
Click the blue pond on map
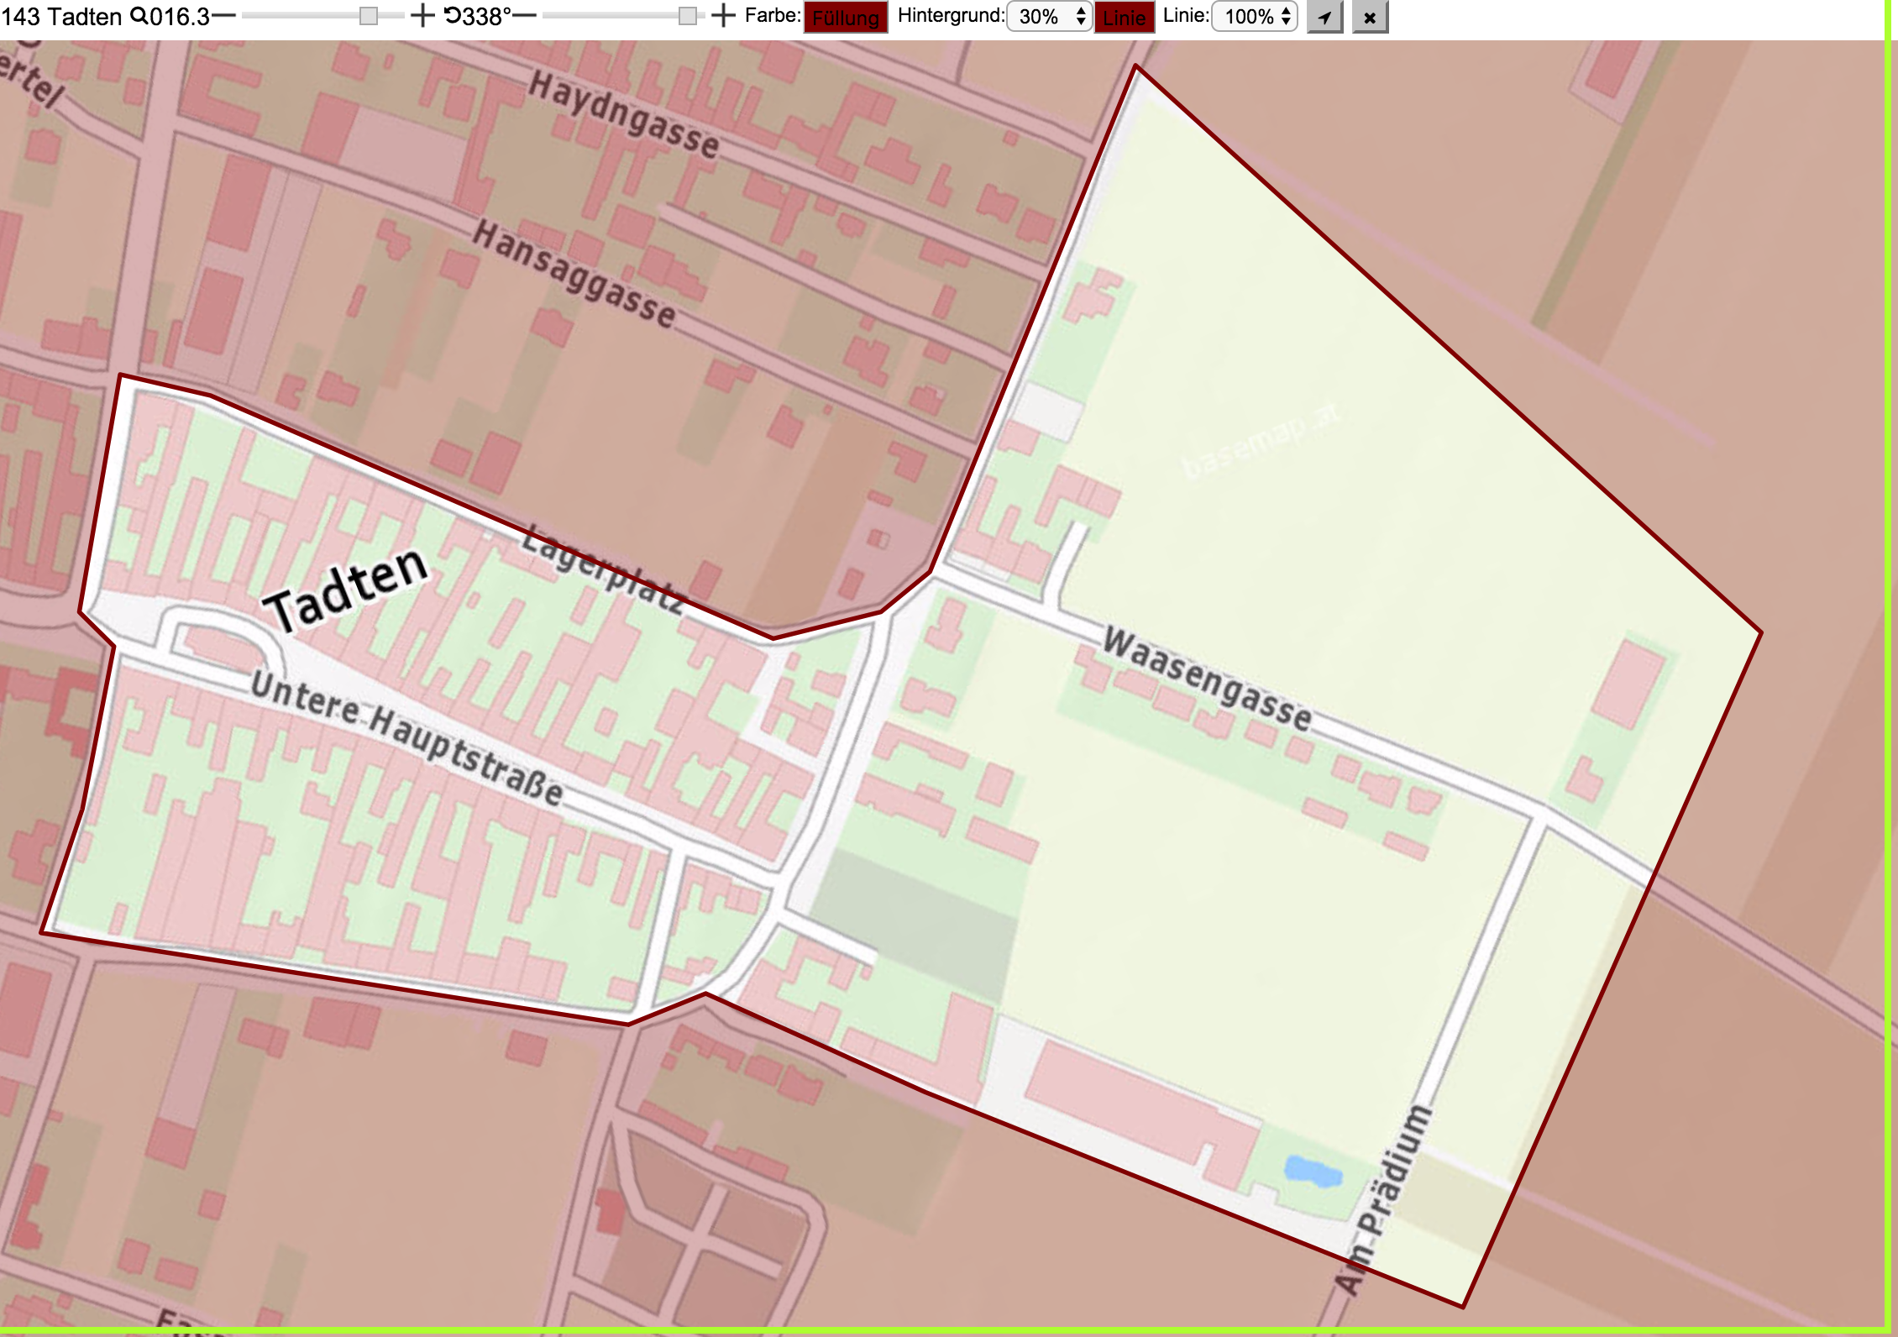[1313, 1171]
